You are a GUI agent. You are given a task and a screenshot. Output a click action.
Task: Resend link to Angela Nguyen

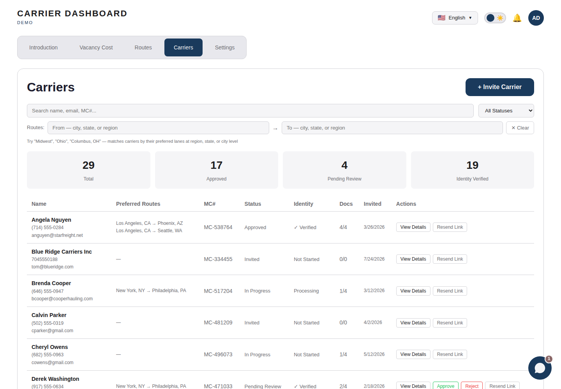click(x=450, y=227)
